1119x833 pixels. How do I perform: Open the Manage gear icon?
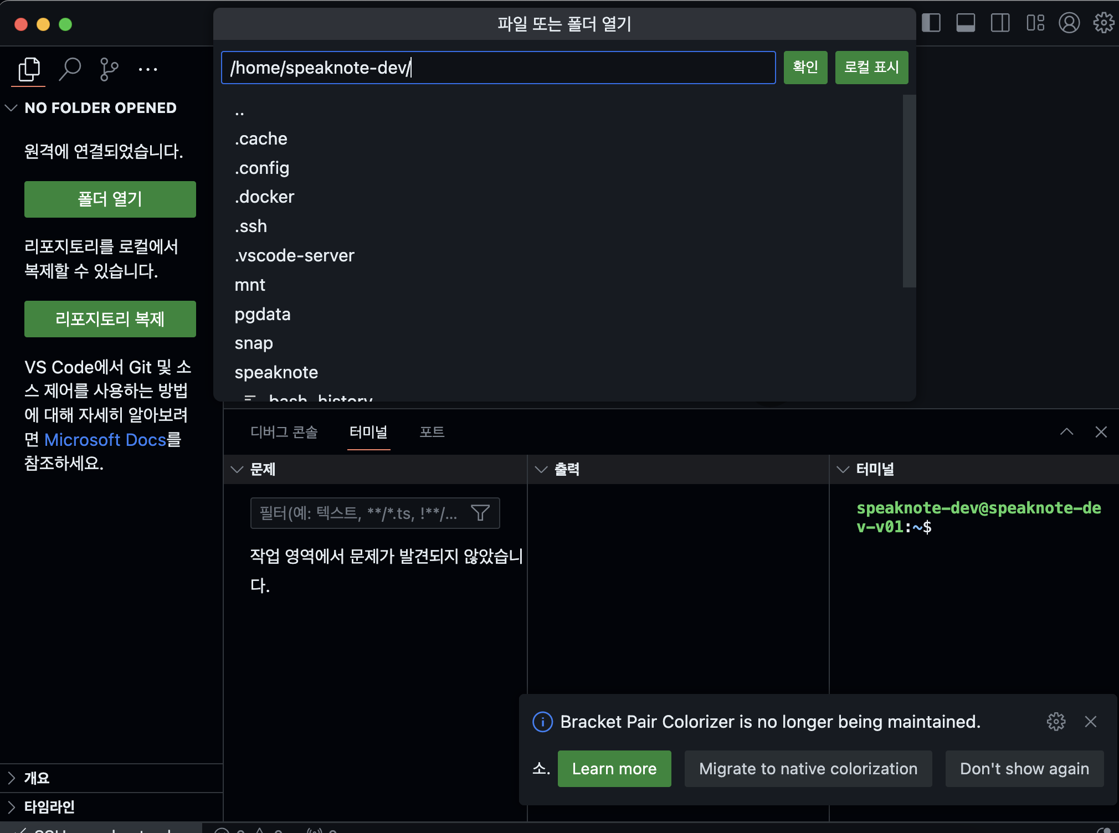(1103, 23)
